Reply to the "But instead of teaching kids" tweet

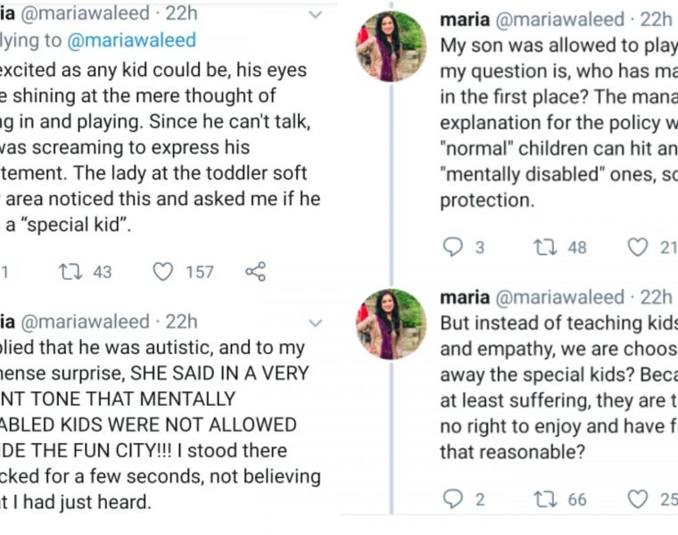click(x=453, y=499)
